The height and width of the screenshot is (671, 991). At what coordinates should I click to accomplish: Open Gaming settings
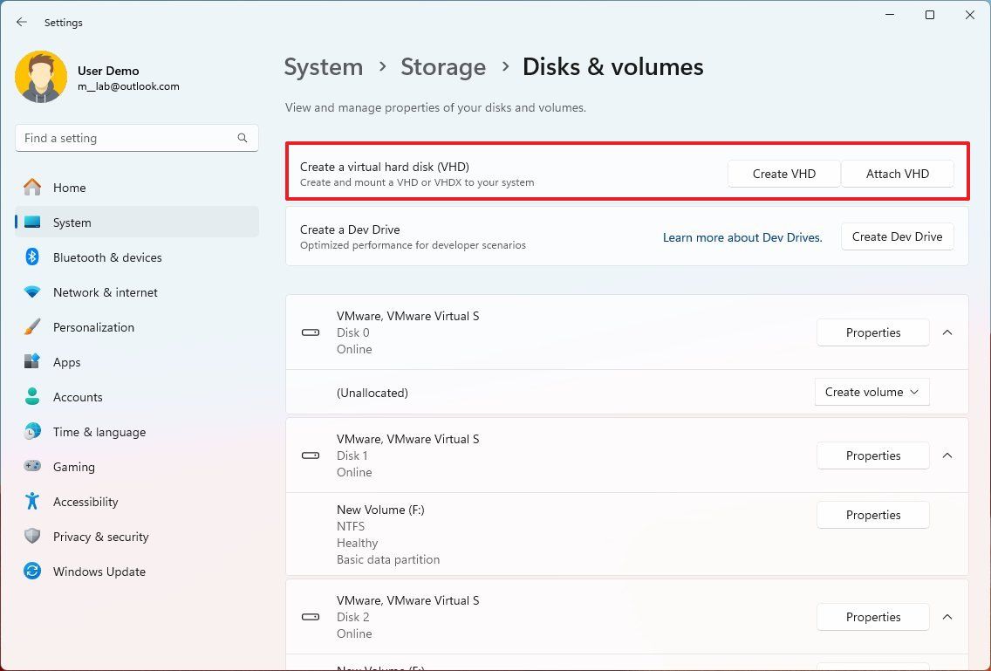coord(74,467)
